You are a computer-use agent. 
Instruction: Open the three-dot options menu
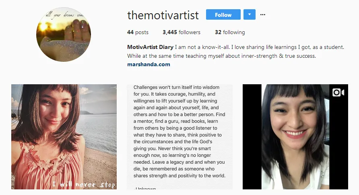263,14
